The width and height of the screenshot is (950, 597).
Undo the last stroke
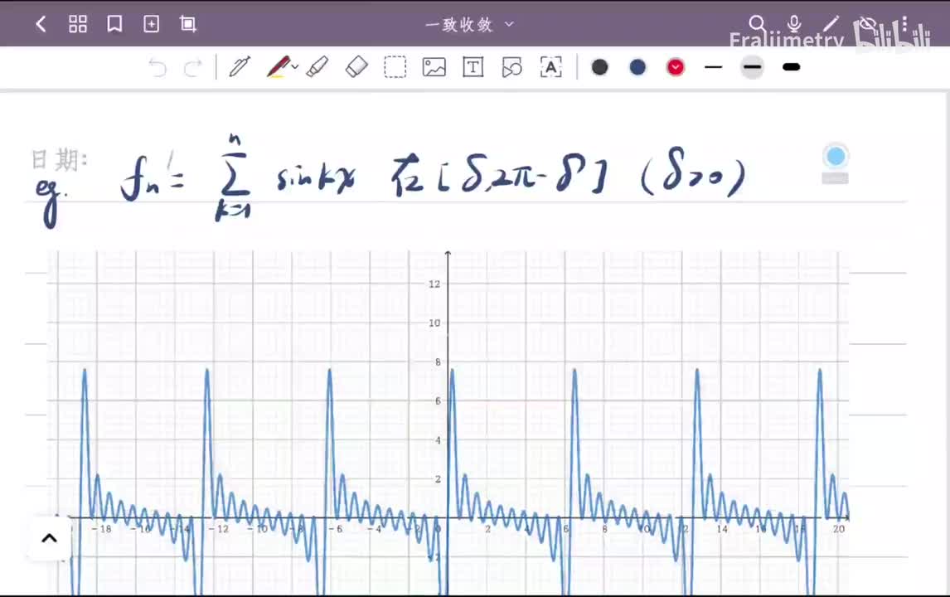(158, 67)
